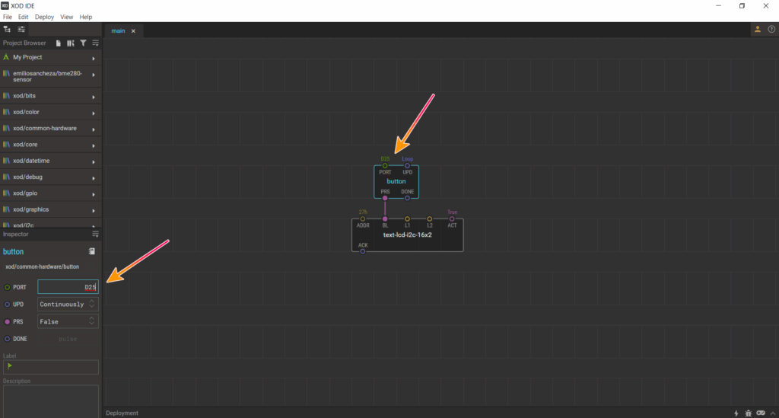Click the Label input field
Viewport: 779px width, 418px height.
click(x=51, y=367)
